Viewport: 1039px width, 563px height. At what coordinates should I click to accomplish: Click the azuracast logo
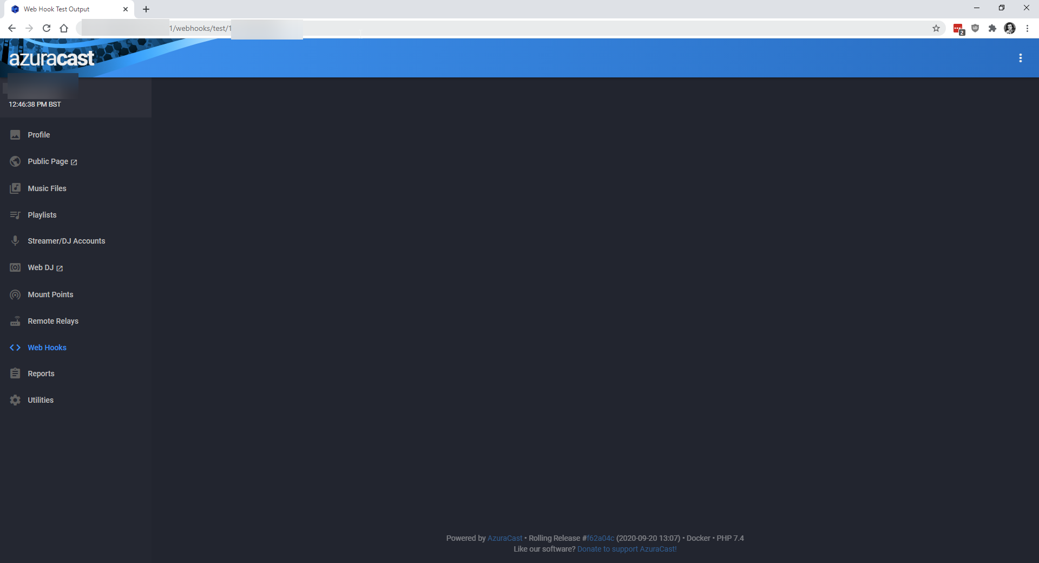(51, 58)
